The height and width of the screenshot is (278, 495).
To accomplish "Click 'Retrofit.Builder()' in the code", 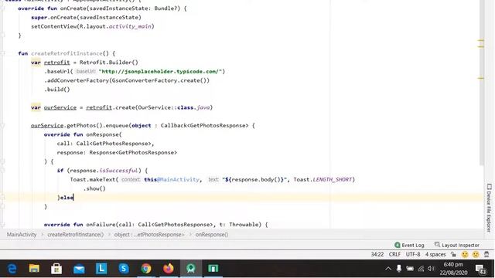I will (x=109, y=63).
